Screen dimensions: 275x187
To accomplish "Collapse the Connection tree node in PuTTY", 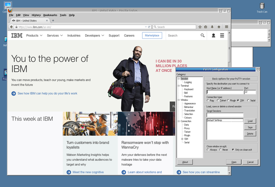I will (178, 121).
